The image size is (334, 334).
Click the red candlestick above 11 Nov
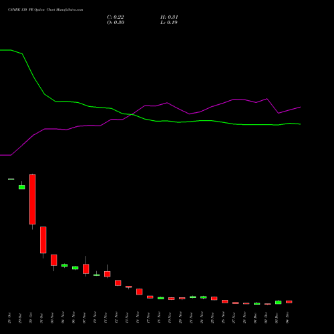[108, 274]
